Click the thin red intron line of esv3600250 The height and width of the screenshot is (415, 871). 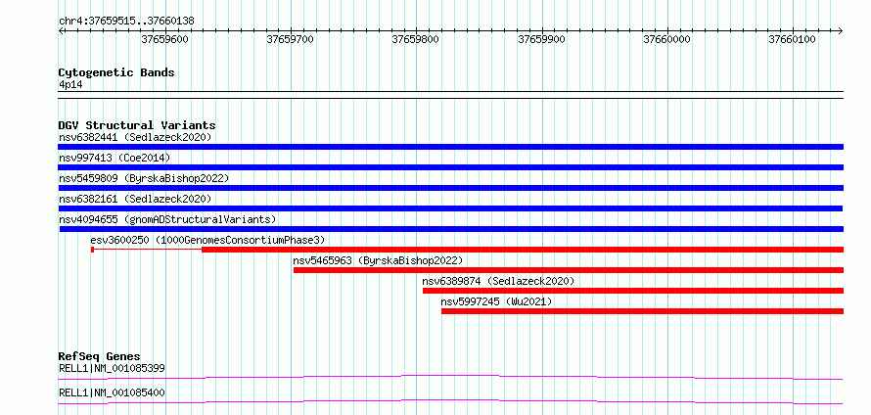click(148, 250)
